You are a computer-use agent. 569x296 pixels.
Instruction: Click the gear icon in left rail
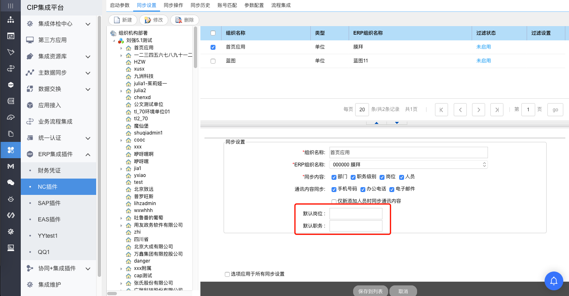[x=11, y=232]
